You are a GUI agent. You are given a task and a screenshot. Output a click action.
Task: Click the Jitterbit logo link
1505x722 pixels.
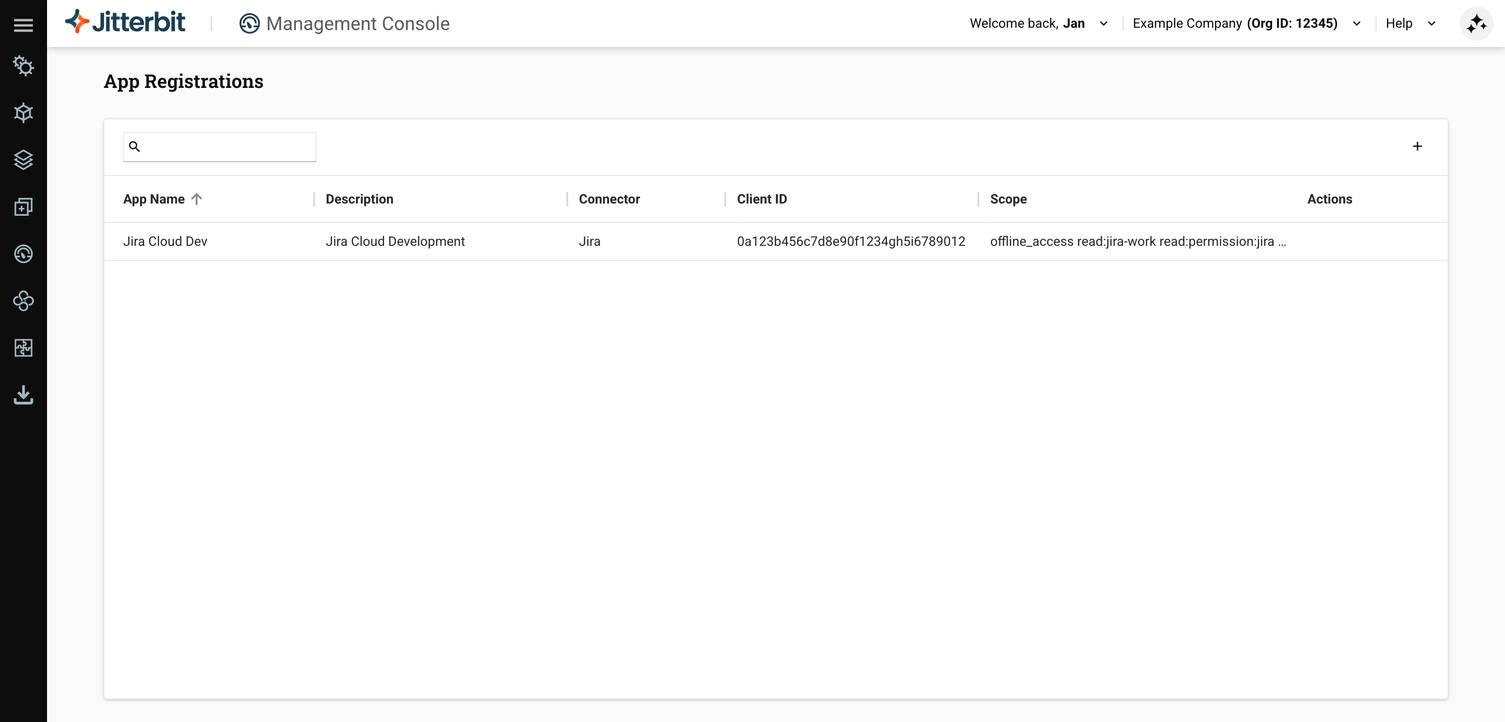(125, 22)
